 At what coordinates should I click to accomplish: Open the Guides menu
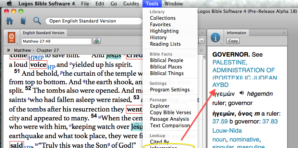click(x=131, y=3)
